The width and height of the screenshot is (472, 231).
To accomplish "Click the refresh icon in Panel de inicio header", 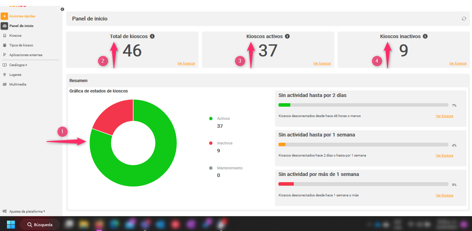I will pos(464,19).
